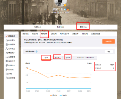Image resolution: width=121 pixels, height=99 pixels.
Task: Open 营销推广 sidebar entry
Action: (10, 53)
